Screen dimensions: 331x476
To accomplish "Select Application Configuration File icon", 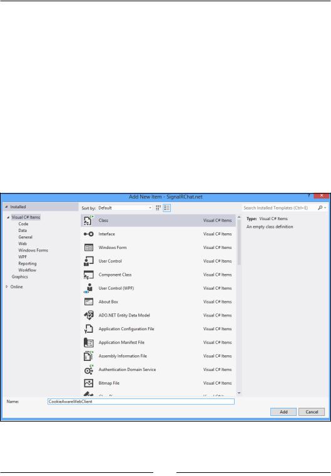I will click(x=88, y=329).
